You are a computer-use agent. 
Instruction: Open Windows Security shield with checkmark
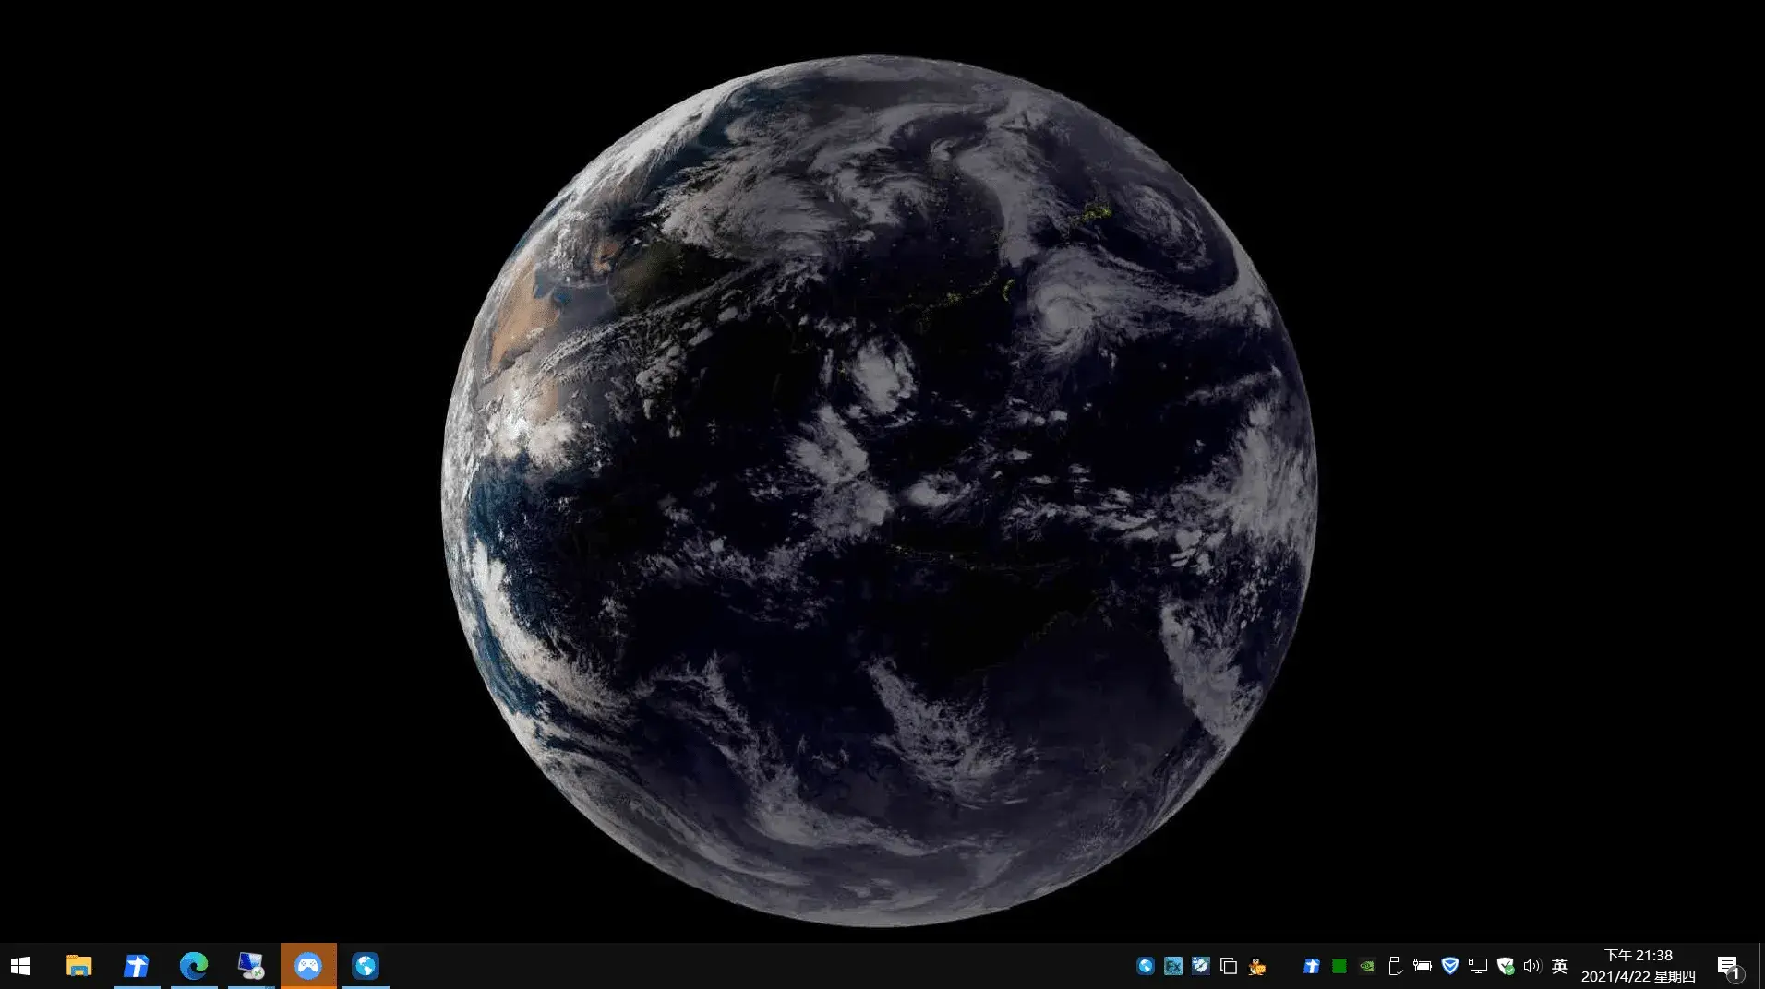click(1506, 966)
